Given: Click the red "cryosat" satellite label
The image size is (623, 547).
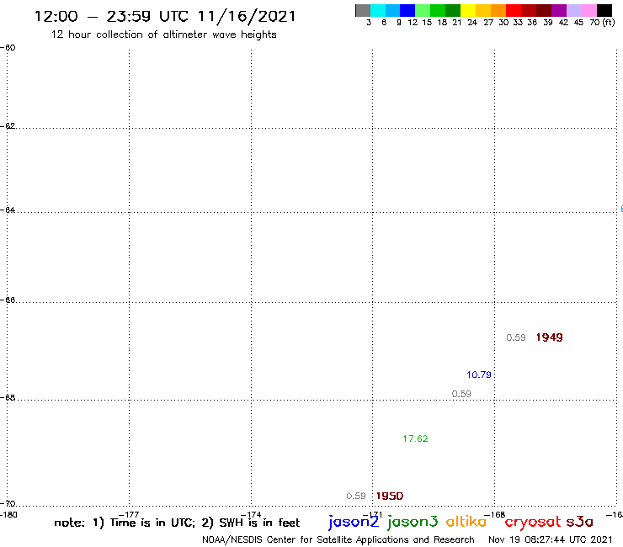Looking at the screenshot, I should (533, 523).
